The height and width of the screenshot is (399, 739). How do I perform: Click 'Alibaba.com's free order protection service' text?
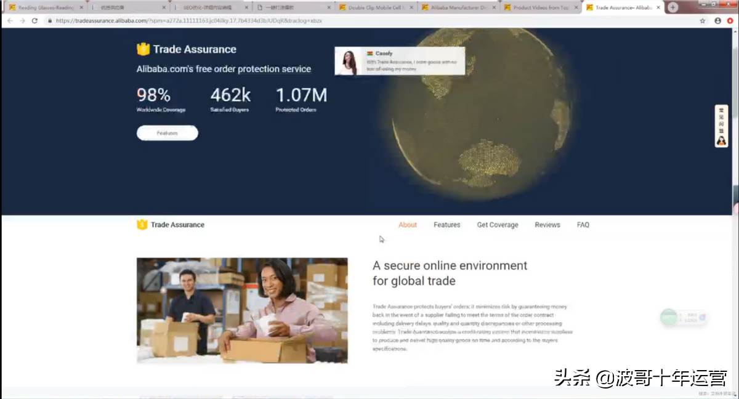point(224,69)
